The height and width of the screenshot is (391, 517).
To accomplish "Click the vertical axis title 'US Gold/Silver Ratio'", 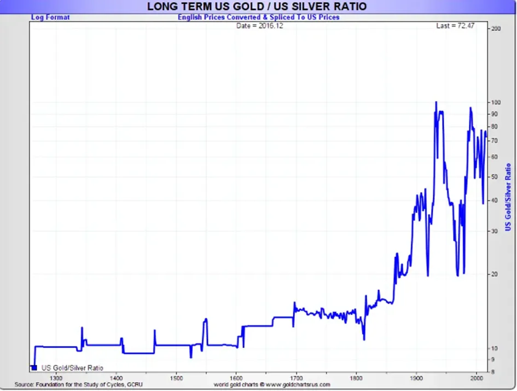I will 508,197.
